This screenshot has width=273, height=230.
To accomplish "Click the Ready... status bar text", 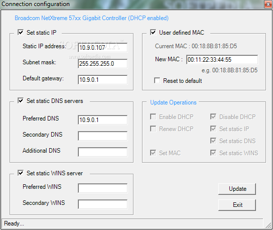I will [x=14, y=223].
